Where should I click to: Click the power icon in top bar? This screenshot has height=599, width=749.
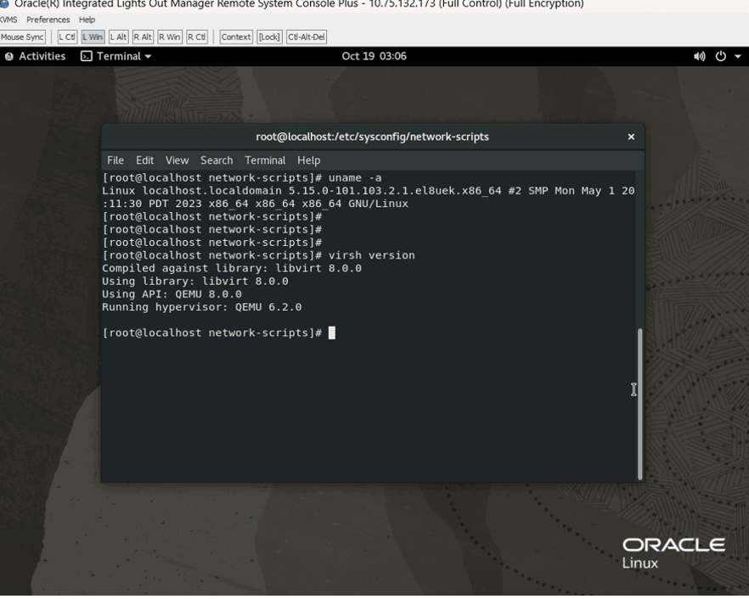pos(720,56)
